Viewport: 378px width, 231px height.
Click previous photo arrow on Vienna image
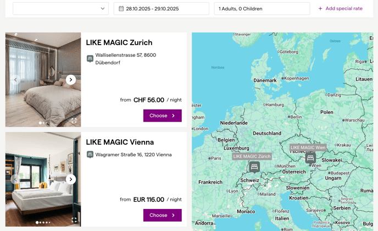pyautogui.click(x=15, y=179)
